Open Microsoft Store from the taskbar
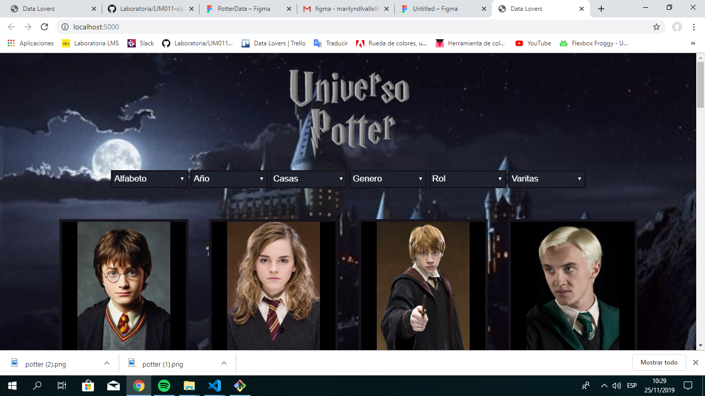Screen dimensions: 705x396 [88, 386]
